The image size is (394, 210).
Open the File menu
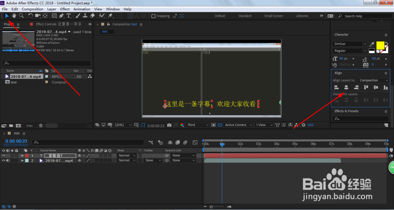(x=4, y=9)
